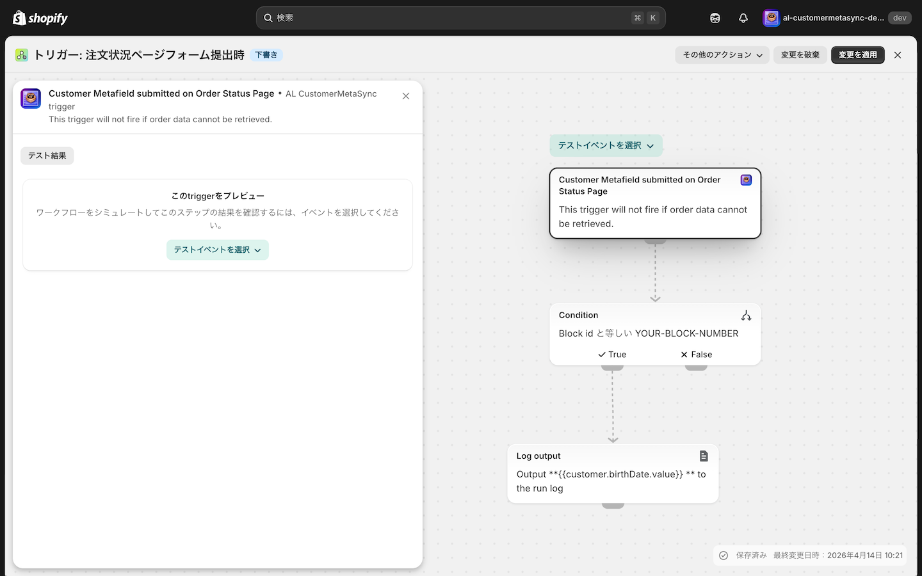This screenshot has height=576, width=922.
Task: Select the Log output node
Action: (x=613, y=473)
